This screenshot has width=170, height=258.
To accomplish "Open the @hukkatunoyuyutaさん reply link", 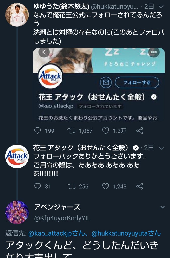I will click(126, 233).
